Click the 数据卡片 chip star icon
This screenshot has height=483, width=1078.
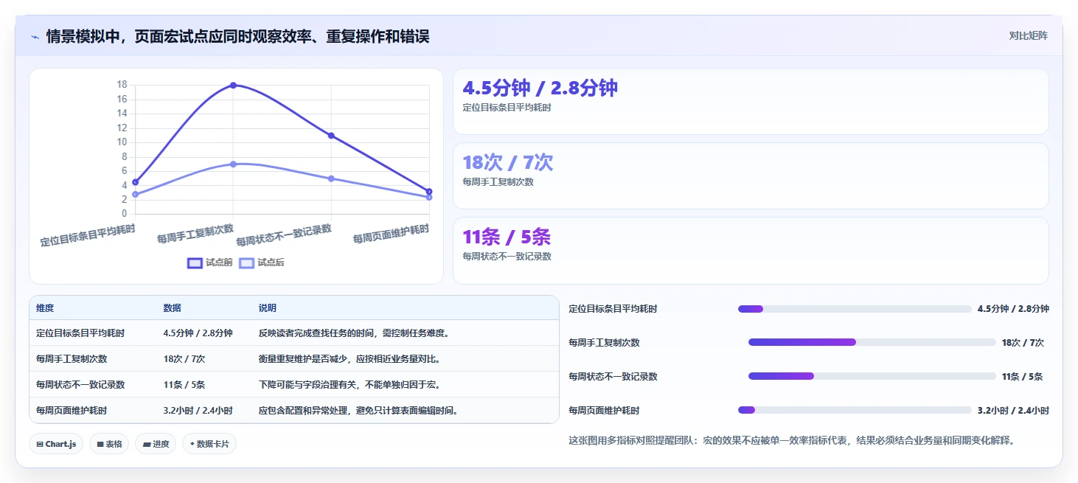pyautogui.click(x=192, y=444)
